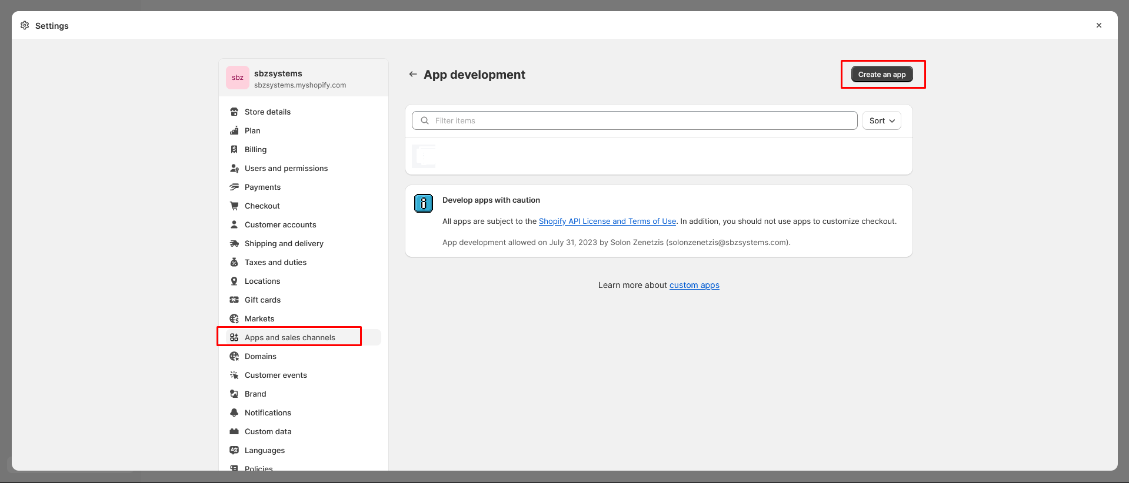Click the Gift cards icon
This screenshot has width=1129, height=483.
(x=234, y=300)
